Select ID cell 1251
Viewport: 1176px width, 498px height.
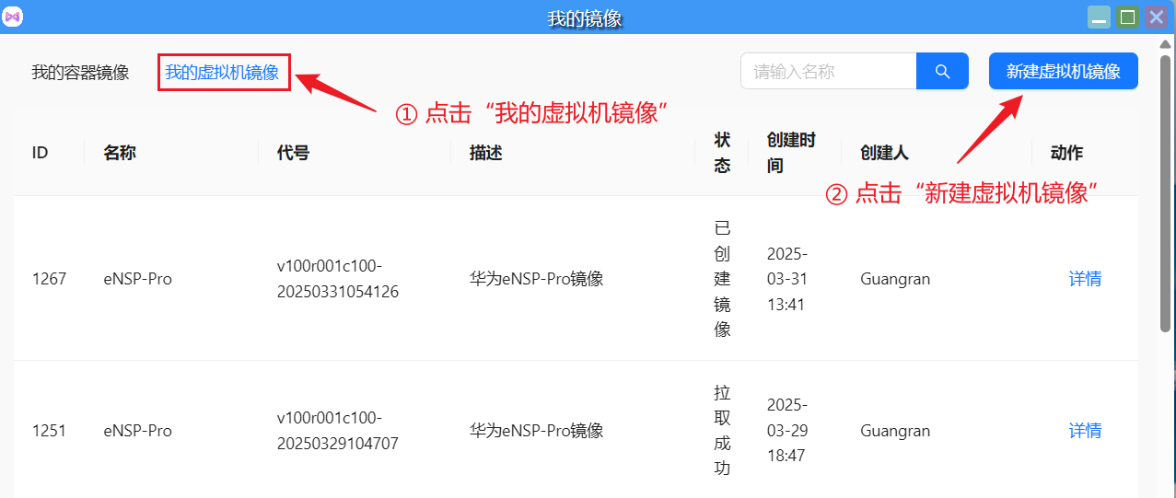click(49, 431)
